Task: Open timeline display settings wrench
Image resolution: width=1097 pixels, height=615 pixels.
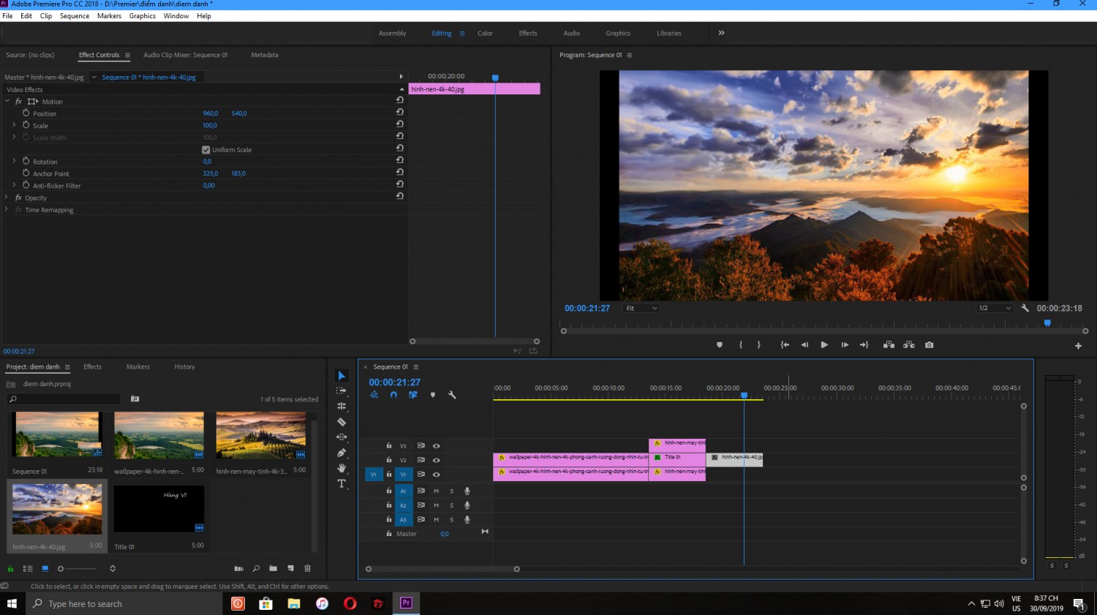Action: pos(452,395)
